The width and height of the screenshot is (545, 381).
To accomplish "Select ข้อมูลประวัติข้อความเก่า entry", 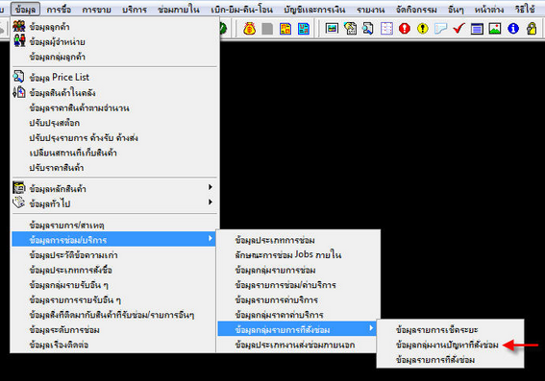I will (114, 255).
